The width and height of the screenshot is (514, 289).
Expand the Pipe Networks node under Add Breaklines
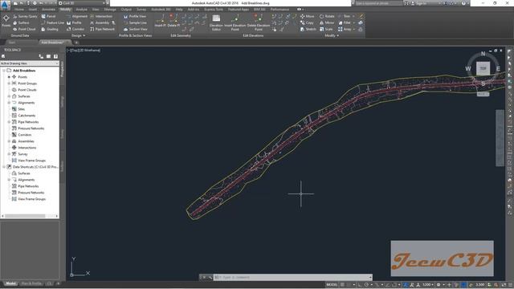coord(9,122)
